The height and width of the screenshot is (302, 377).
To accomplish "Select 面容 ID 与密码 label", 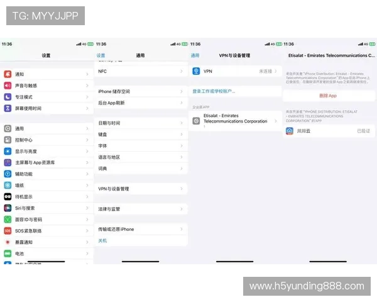I will point(28,220).
